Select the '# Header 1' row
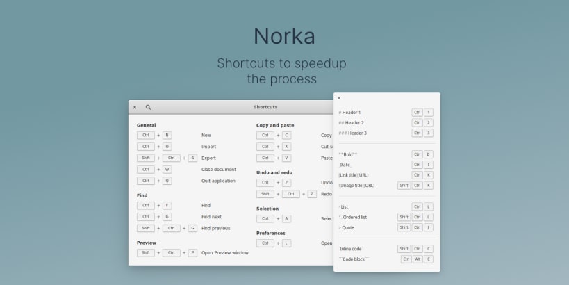Image resolution: width=569 pixels, height=285 pixels. pos(386,113)
